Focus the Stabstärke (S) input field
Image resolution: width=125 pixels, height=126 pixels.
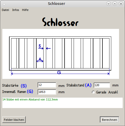[x=47, y=85]
